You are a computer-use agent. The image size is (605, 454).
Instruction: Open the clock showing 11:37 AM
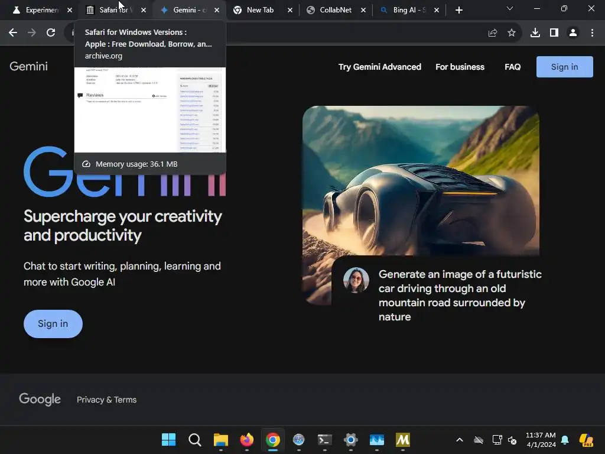point(541,440)
